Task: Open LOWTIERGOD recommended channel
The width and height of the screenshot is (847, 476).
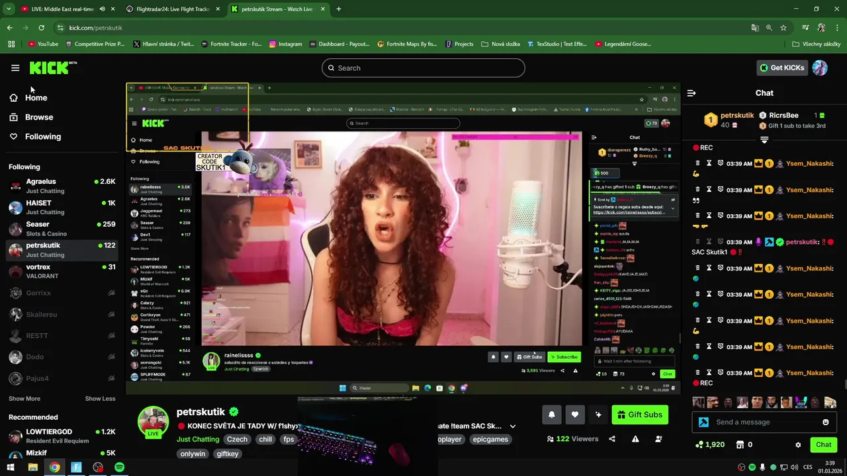Action: tap(62, 436)
